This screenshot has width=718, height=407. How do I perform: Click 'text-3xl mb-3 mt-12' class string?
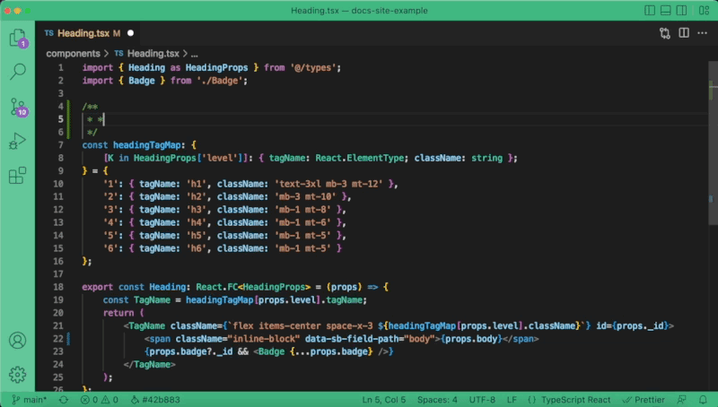328,184
